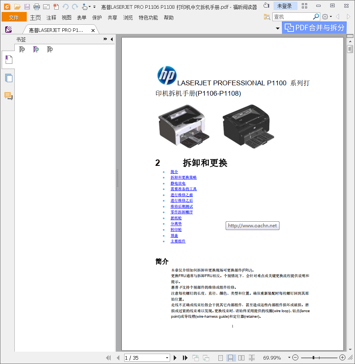Select the hand touch mode tool
This screenshot has width=355, height=364.
coord(84,7)
